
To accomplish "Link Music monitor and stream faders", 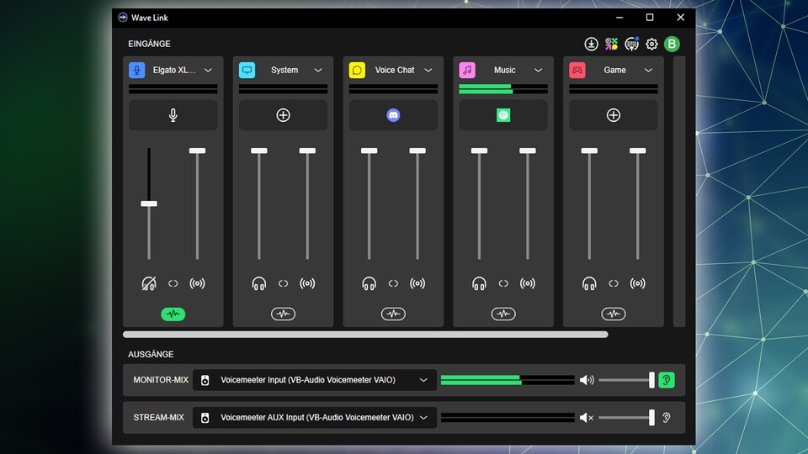I will [503, 283].
